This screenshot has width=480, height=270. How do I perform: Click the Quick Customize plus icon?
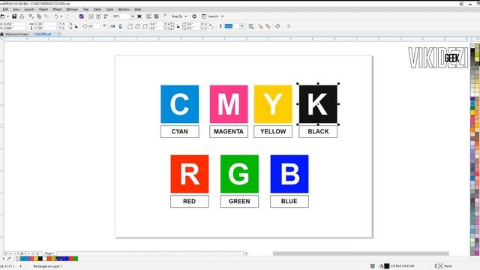click(x=288, y=26)
